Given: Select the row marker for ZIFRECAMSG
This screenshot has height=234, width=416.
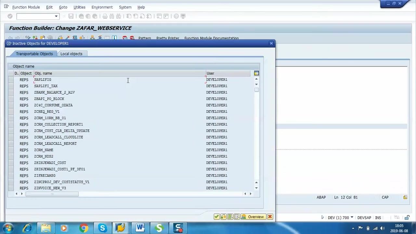Looking at the screenshot, I should coord(11,175).
